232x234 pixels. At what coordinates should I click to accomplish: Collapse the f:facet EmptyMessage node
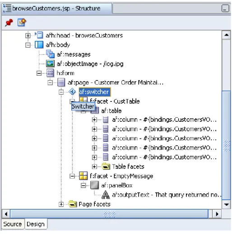(72, 176)
